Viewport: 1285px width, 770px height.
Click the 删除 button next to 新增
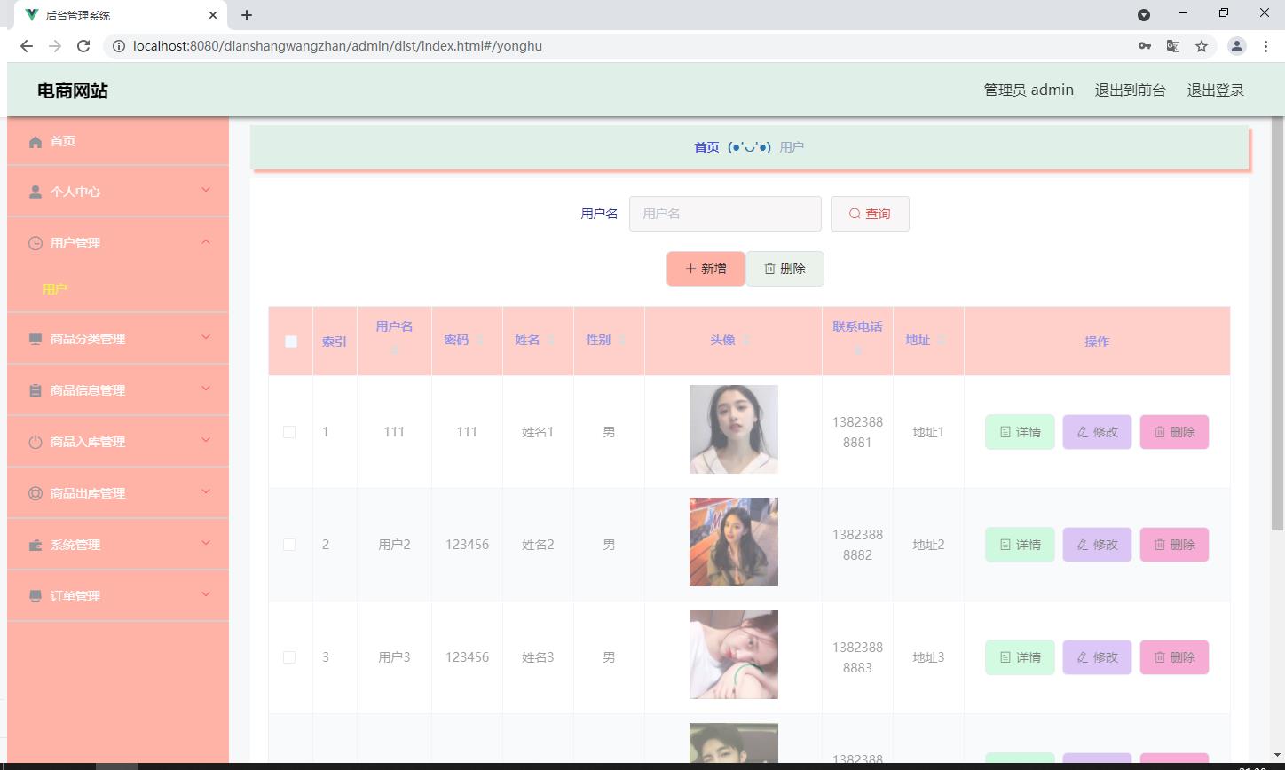(x=784, y=269)
